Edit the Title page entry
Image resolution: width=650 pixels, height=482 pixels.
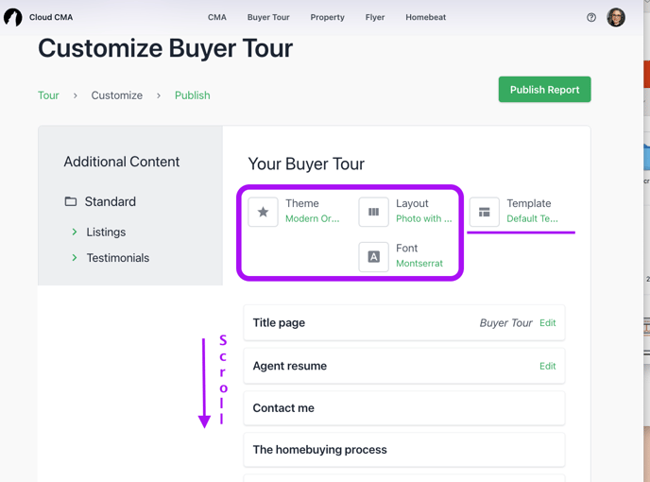548,322
